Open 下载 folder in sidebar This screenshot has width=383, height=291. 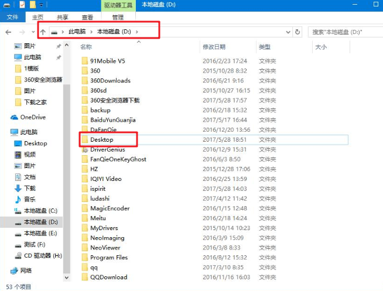pyautogui.click(x=29, y=188)
